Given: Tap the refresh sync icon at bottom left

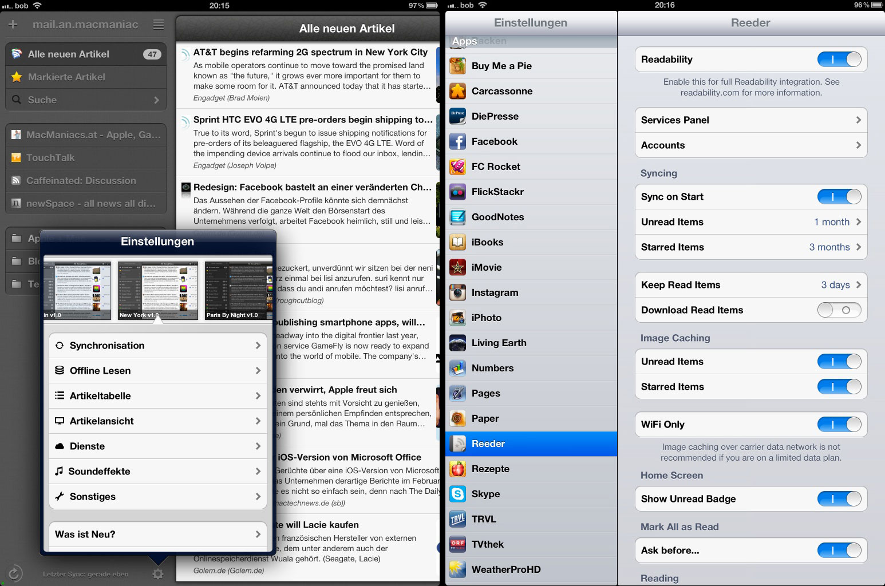Looking at the screenshot, I should 15,573.
